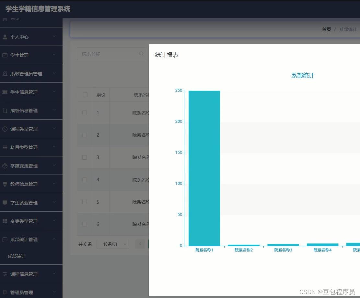
Task: Select all table rows via header checkbox
Action: point(85,94)
